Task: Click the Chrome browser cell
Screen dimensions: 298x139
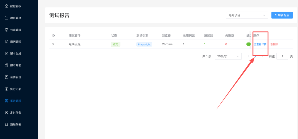Action: click(167, 44)
